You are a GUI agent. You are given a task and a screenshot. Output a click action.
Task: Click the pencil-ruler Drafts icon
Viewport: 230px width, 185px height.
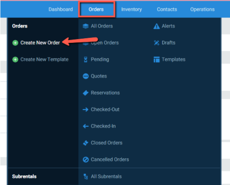(156, 43)
